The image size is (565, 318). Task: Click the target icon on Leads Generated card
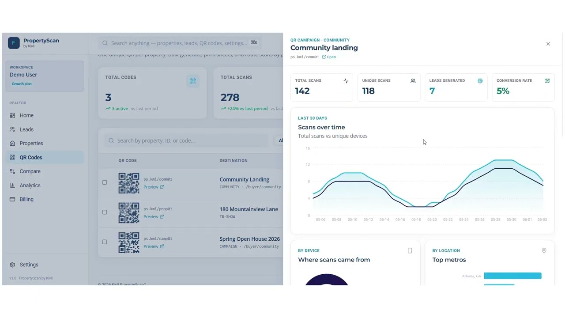tap(480, 81)
